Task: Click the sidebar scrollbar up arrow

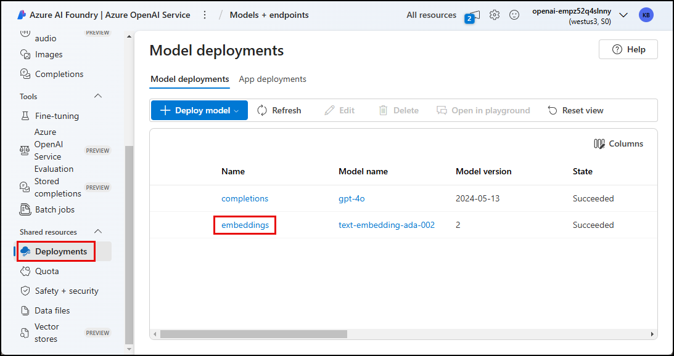Action: [x=129, y=36]
